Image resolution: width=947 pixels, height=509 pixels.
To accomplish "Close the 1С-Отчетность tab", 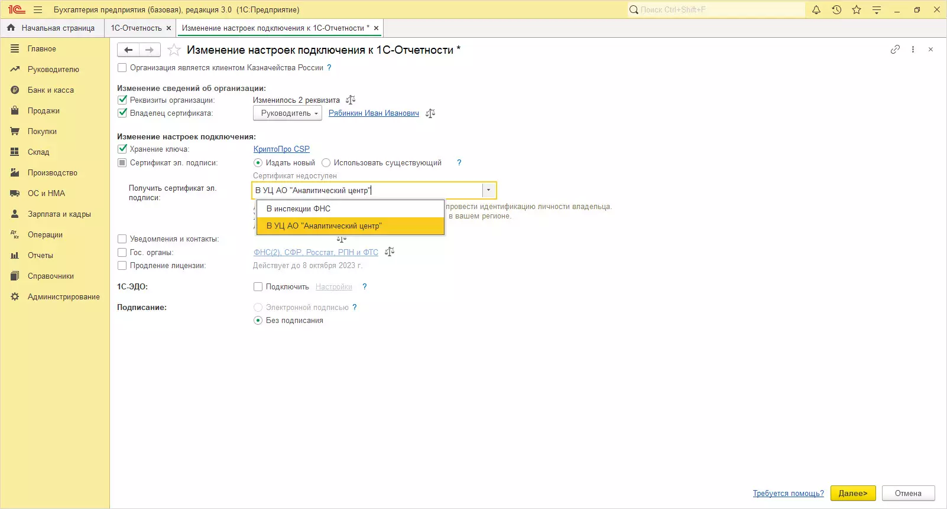I will (x=168, y=28).
